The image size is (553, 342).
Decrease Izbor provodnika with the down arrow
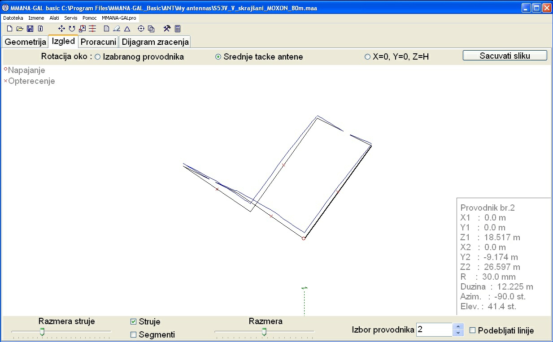(458, 333)
